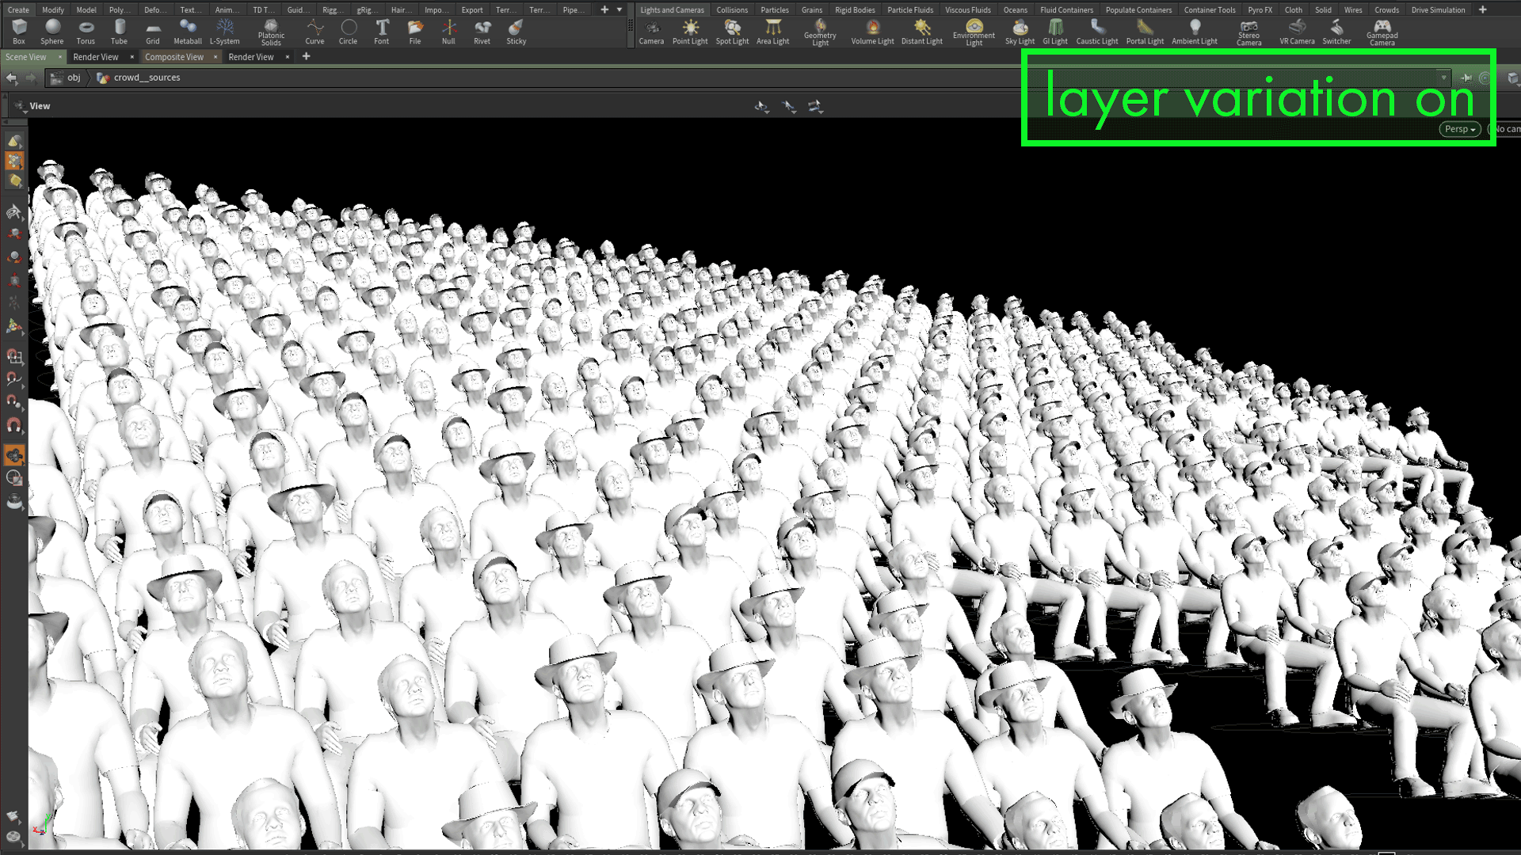Pick the Font shelf tool
This screenshot has height=855, width=1521.
[x=381, y=32]
